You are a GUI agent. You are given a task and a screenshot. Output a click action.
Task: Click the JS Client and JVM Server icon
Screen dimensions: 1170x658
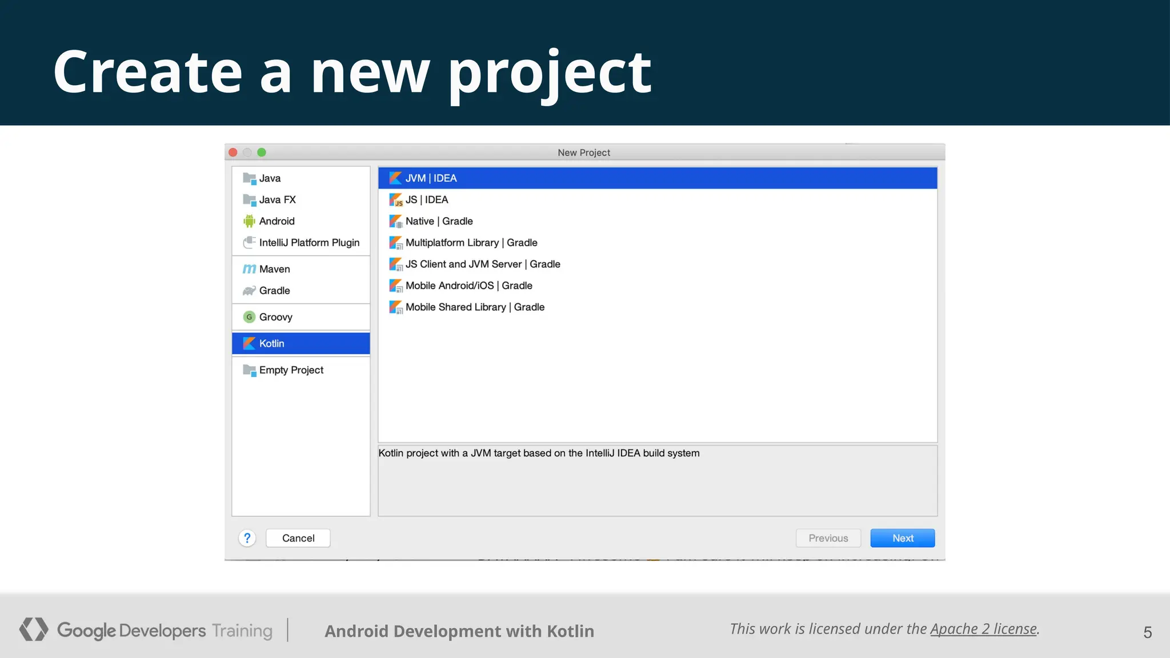(x=395, y=264)
